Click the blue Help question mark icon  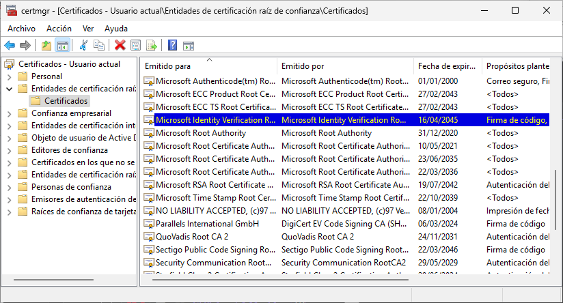tap(172, 45)
